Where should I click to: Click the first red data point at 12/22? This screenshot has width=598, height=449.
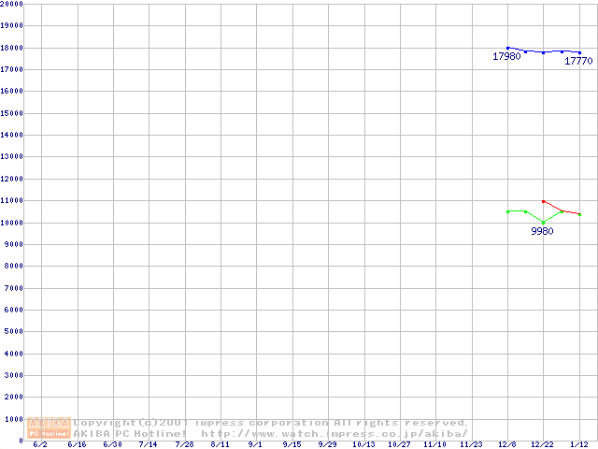click(x=543, y=201)
